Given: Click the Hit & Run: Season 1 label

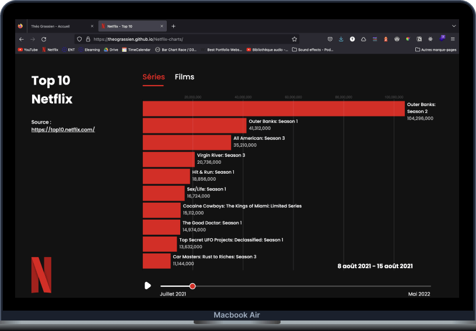Looking at the screenshot, I should pos(213,172).
